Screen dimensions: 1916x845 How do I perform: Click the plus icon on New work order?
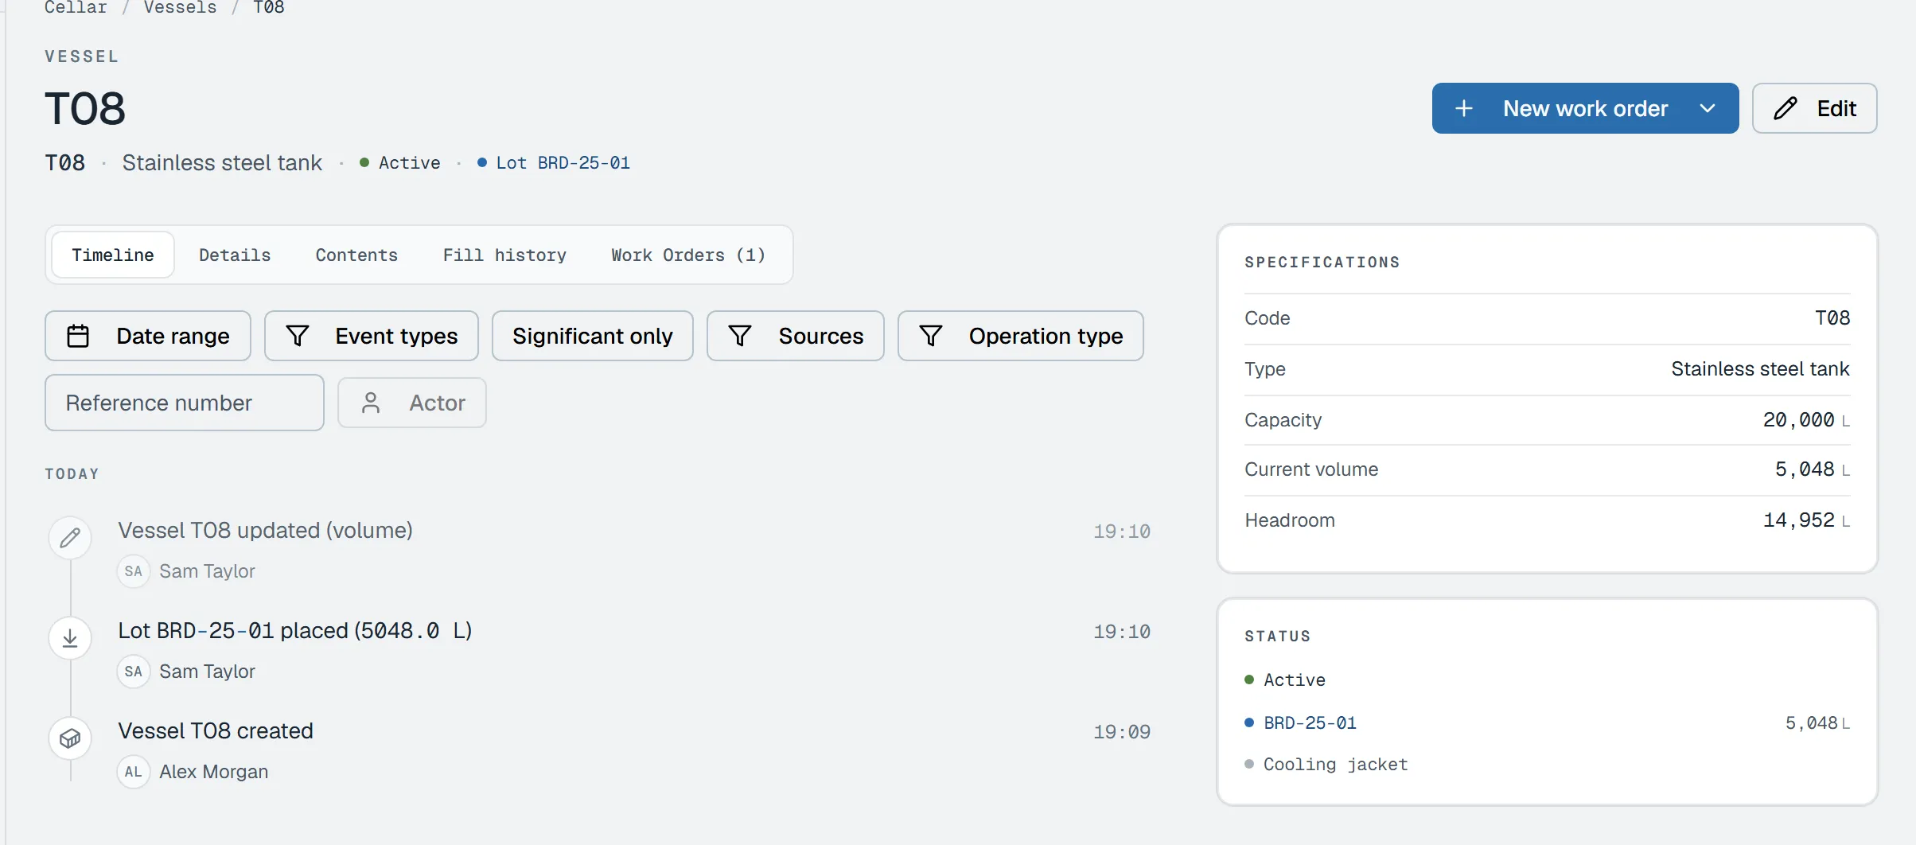point(1464,108)
